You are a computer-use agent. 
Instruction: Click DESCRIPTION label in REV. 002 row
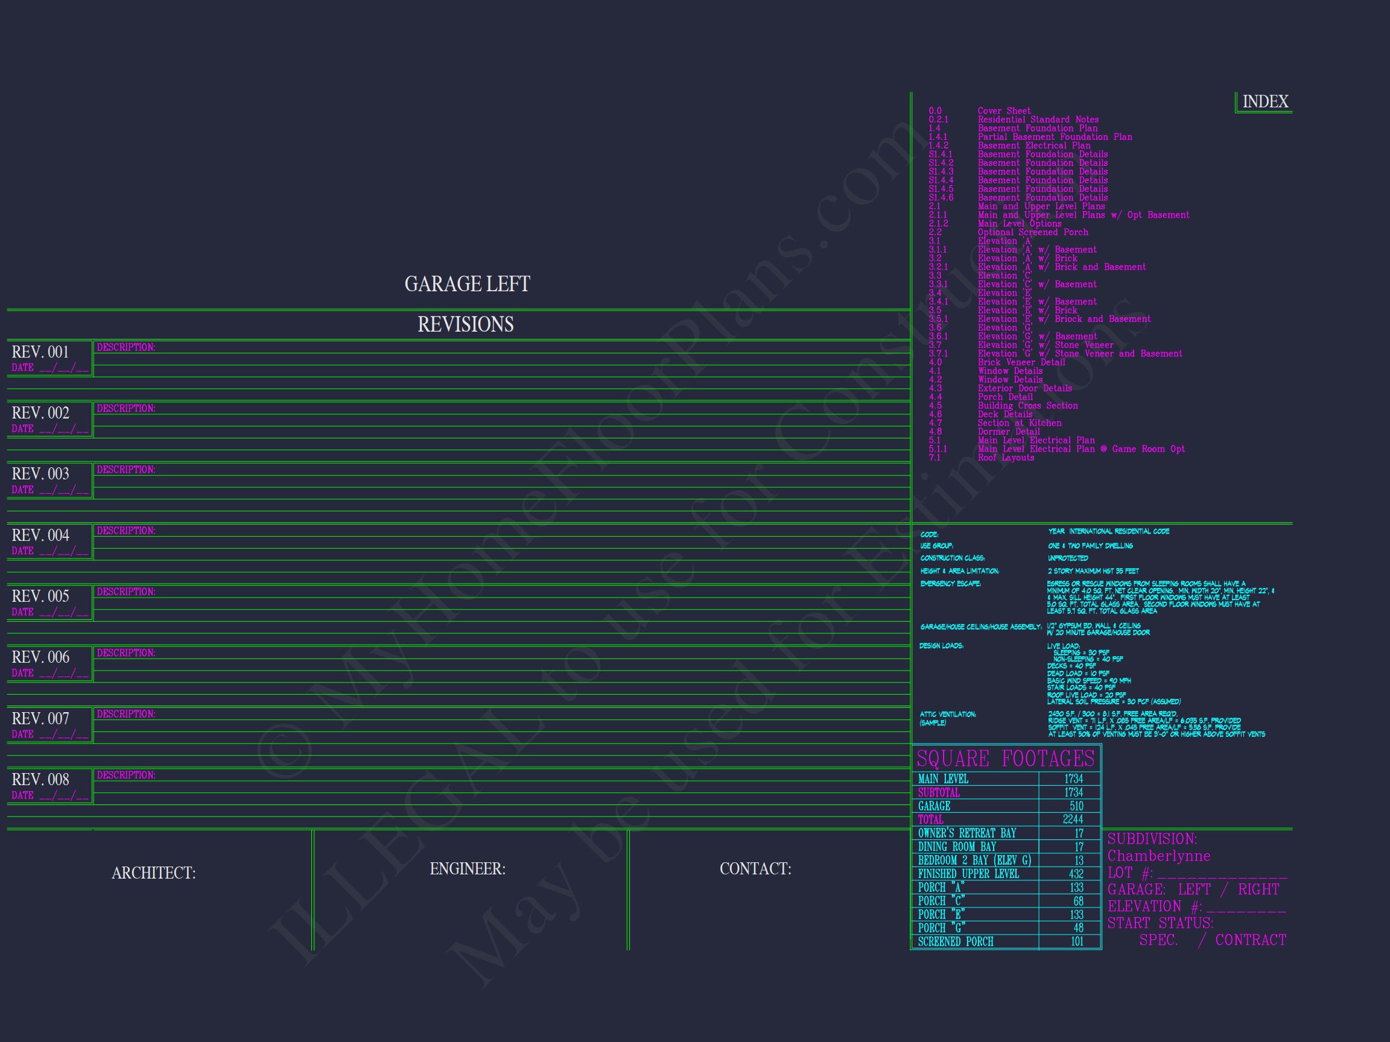(125, 408)
